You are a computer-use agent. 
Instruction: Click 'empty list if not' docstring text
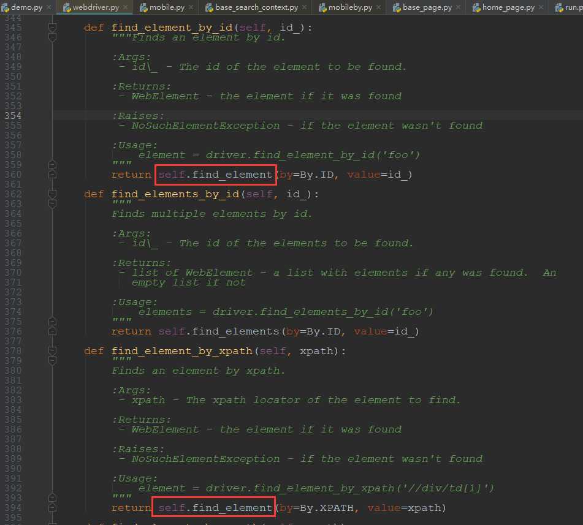click(x=188, y=282)
